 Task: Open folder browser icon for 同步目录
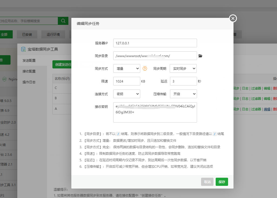(200, 56)
